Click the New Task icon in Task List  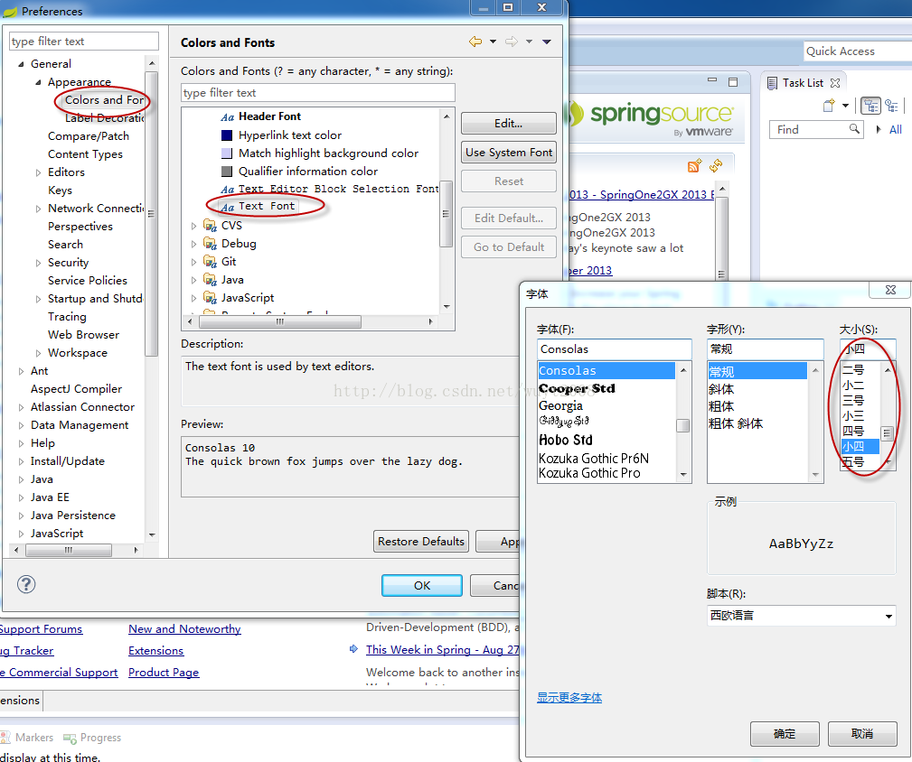click(829, 106)
